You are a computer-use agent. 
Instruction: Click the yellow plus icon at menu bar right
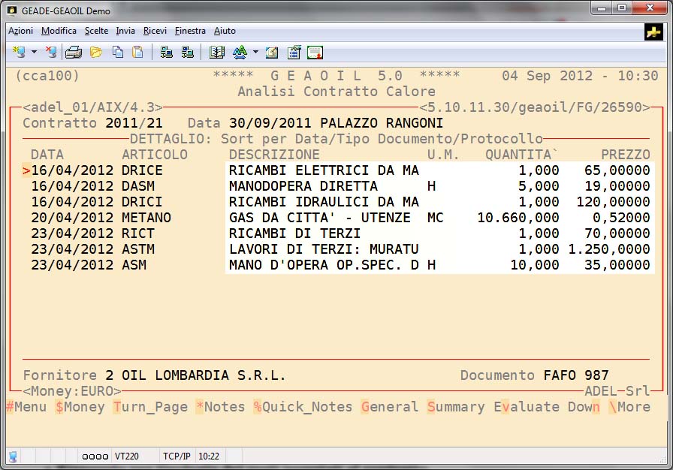pyautogui.click(x=653, y=32)
